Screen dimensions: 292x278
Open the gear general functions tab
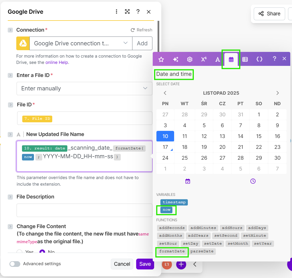[x=190, y=60]
